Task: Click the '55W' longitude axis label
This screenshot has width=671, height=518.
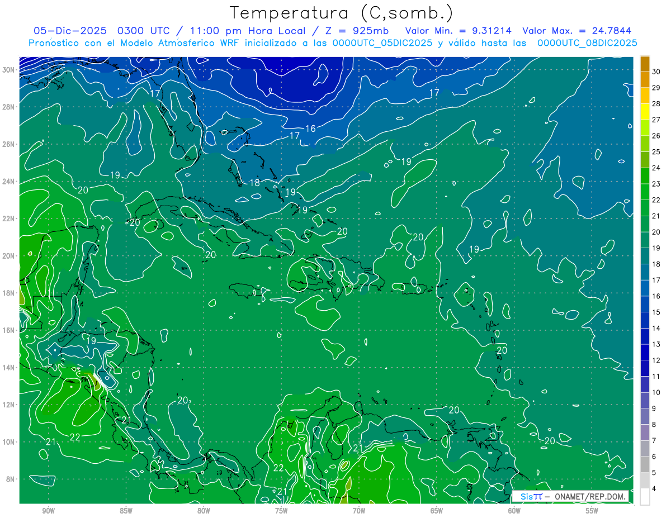Action: pyautogui.click(x=592, y=510)
